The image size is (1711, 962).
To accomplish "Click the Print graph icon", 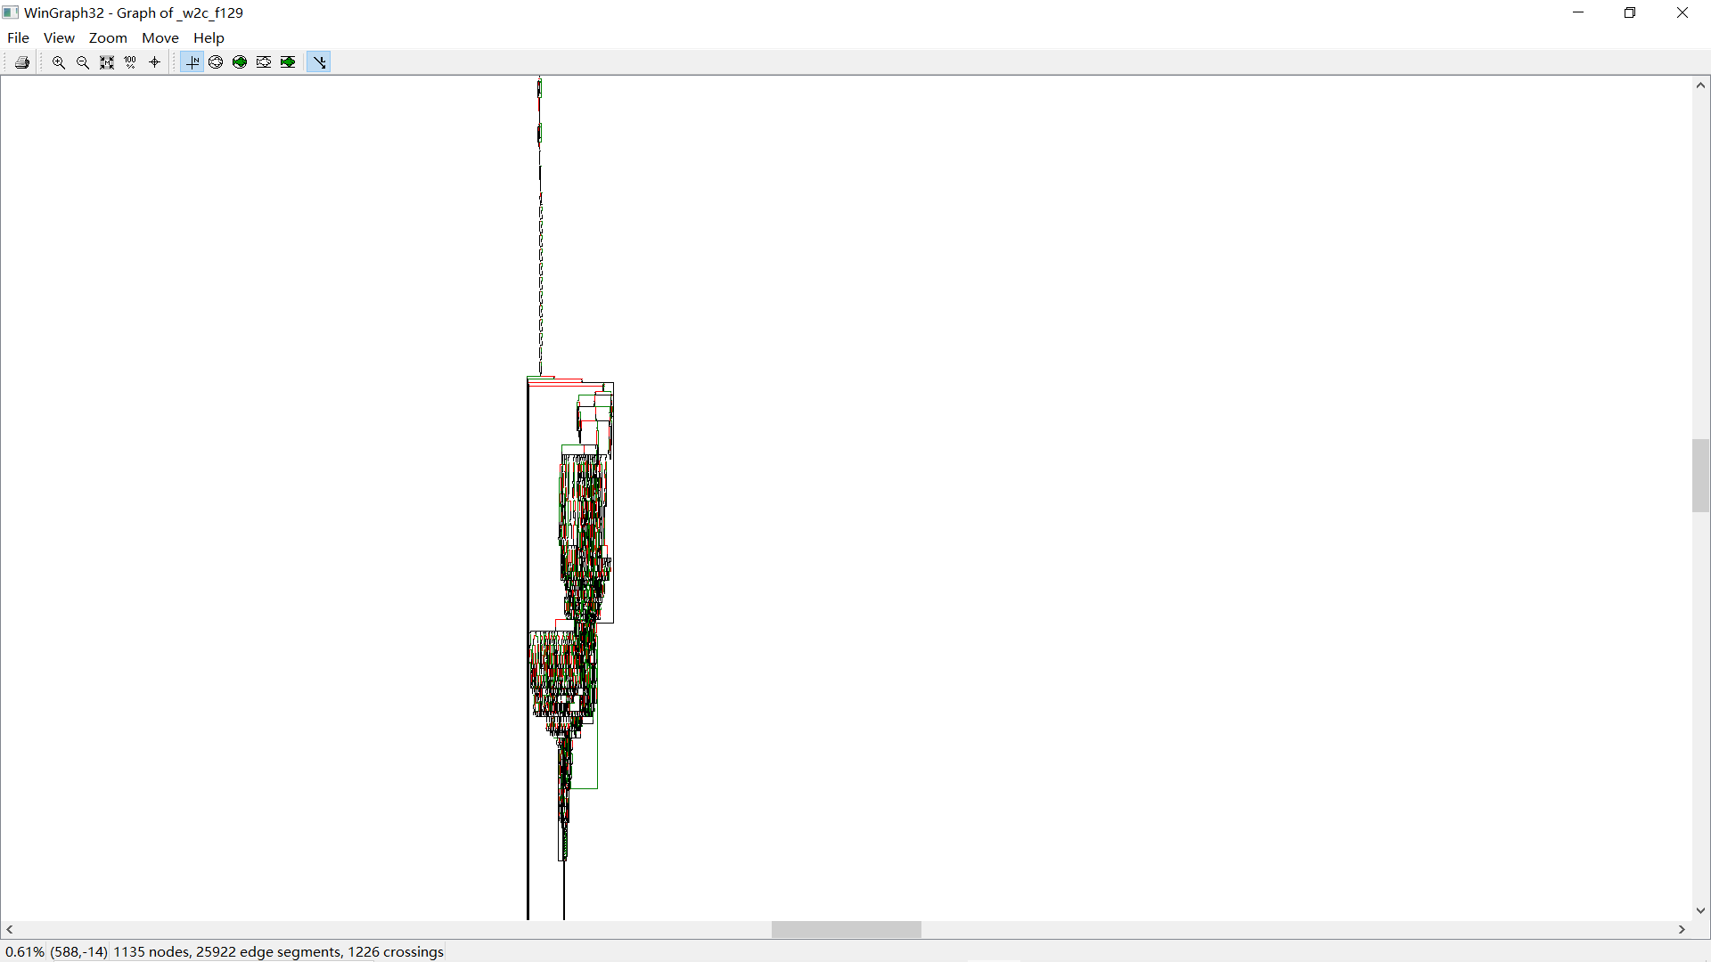I will [22, 62].
